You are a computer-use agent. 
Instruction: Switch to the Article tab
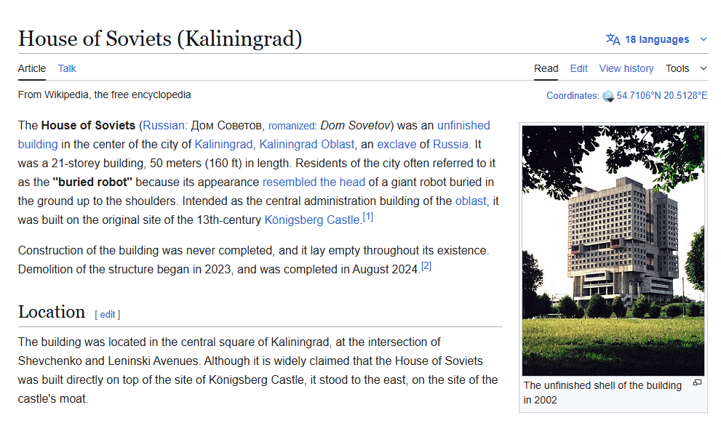click(x=32, y=68)
